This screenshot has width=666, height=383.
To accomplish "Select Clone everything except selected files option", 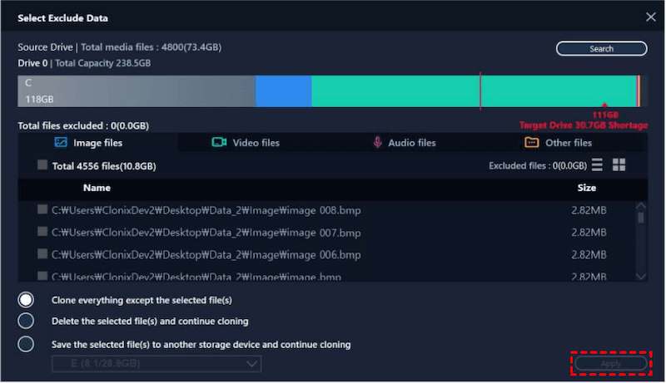I will pyautogui.click(x=26, y=299).
